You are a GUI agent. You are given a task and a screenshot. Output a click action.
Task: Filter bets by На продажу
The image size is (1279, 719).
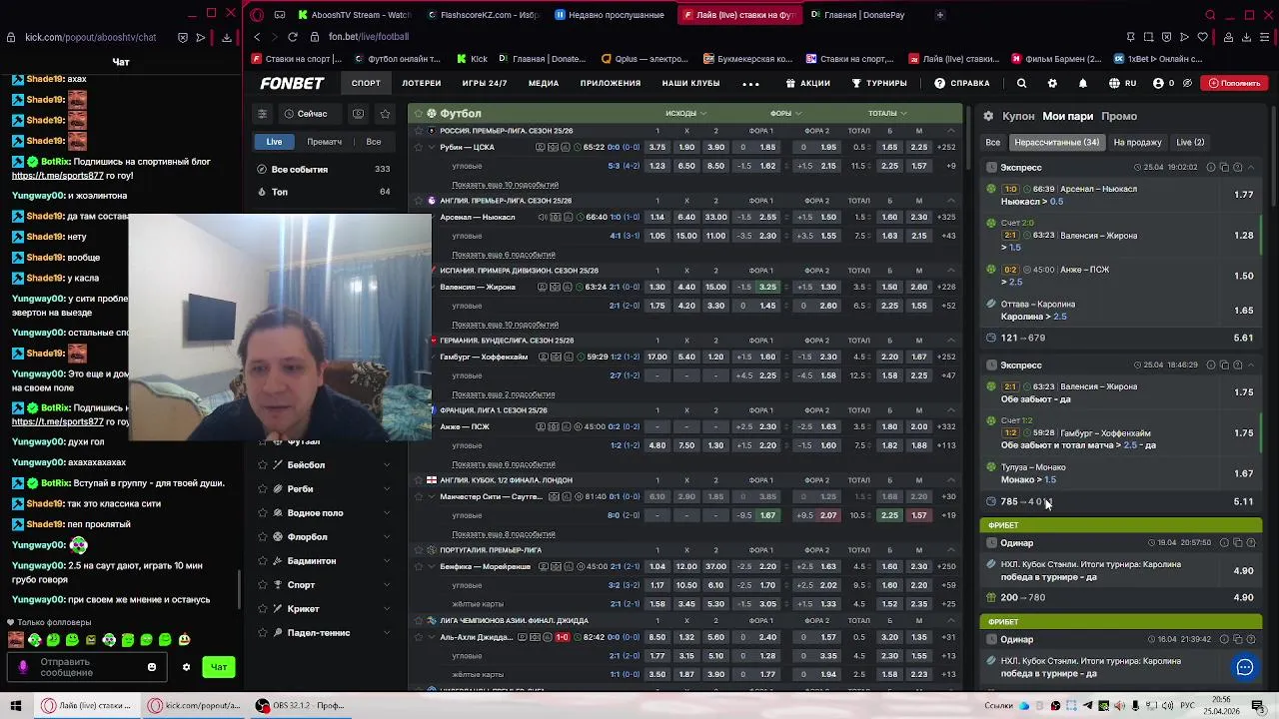click(x=1137, y=143)
